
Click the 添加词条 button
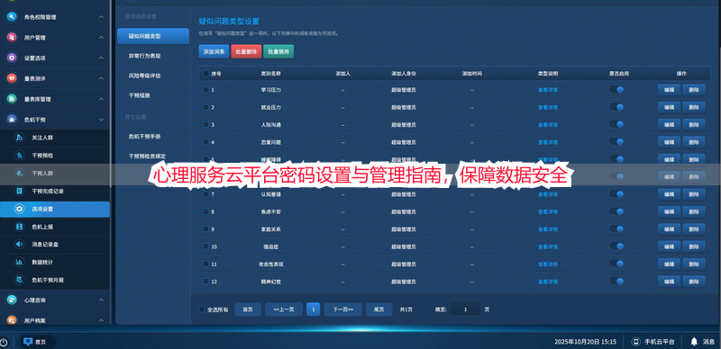click(214, 51)
